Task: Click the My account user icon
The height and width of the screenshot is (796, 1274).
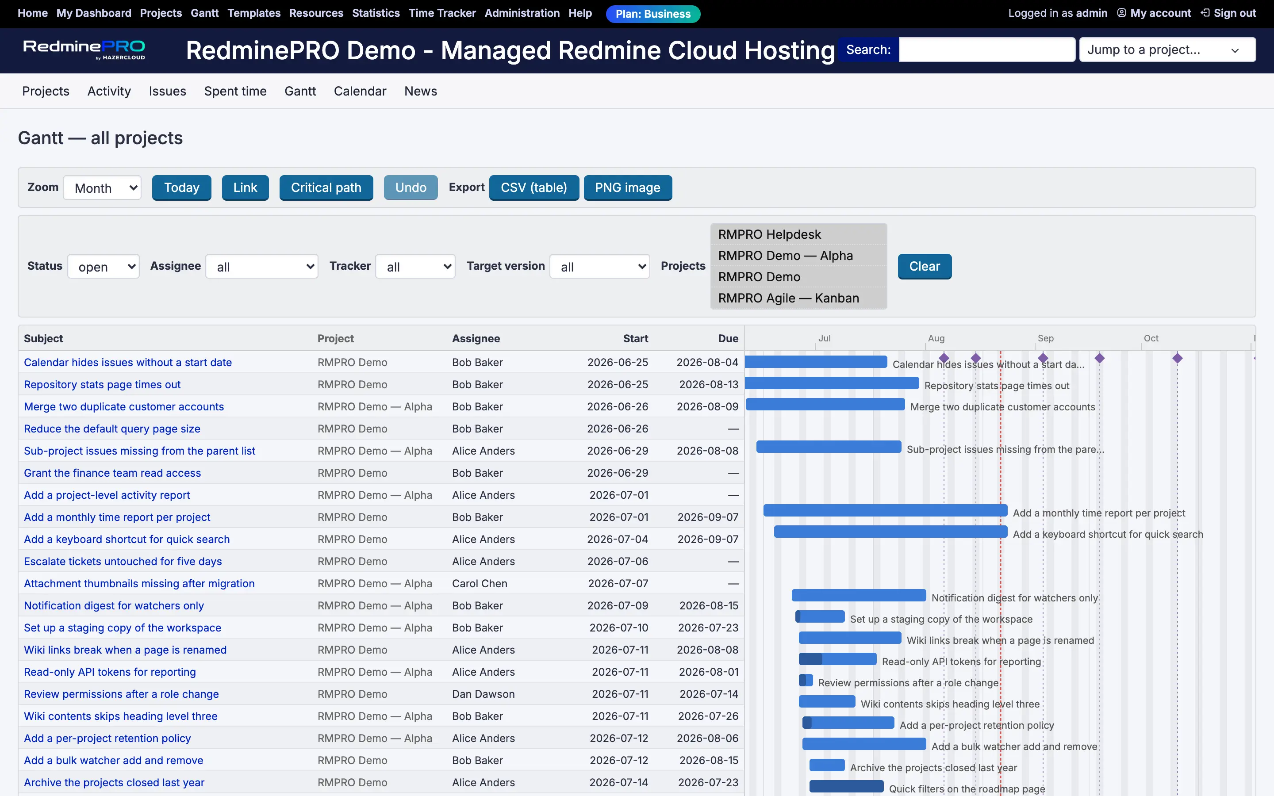Action: (1121, 13)
